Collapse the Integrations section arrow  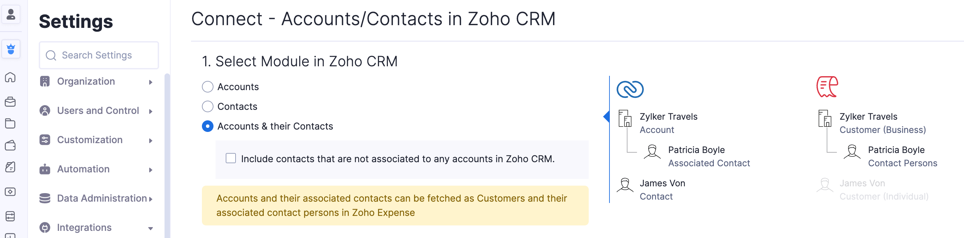tap(151, 228)
